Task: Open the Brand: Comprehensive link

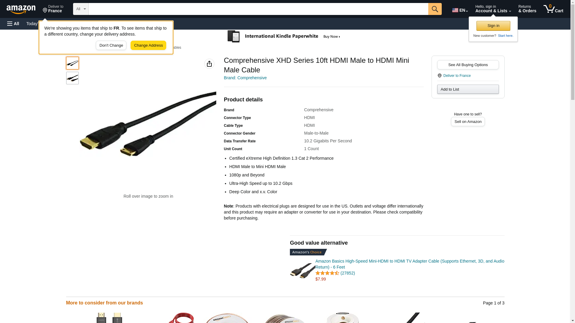Action: coord(245,78)
